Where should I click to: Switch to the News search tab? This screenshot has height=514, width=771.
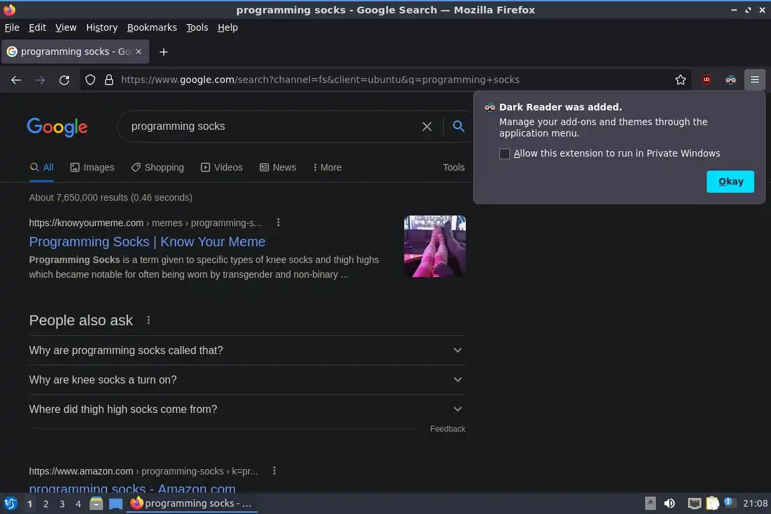tap(278, 168)
